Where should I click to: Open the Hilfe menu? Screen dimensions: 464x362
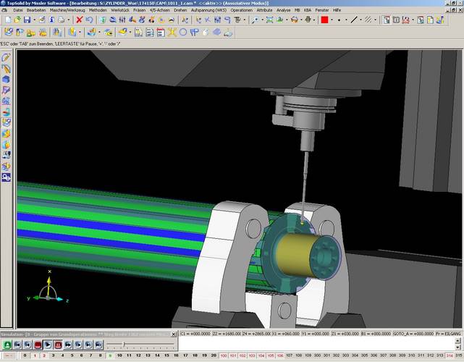click(337, 10)
